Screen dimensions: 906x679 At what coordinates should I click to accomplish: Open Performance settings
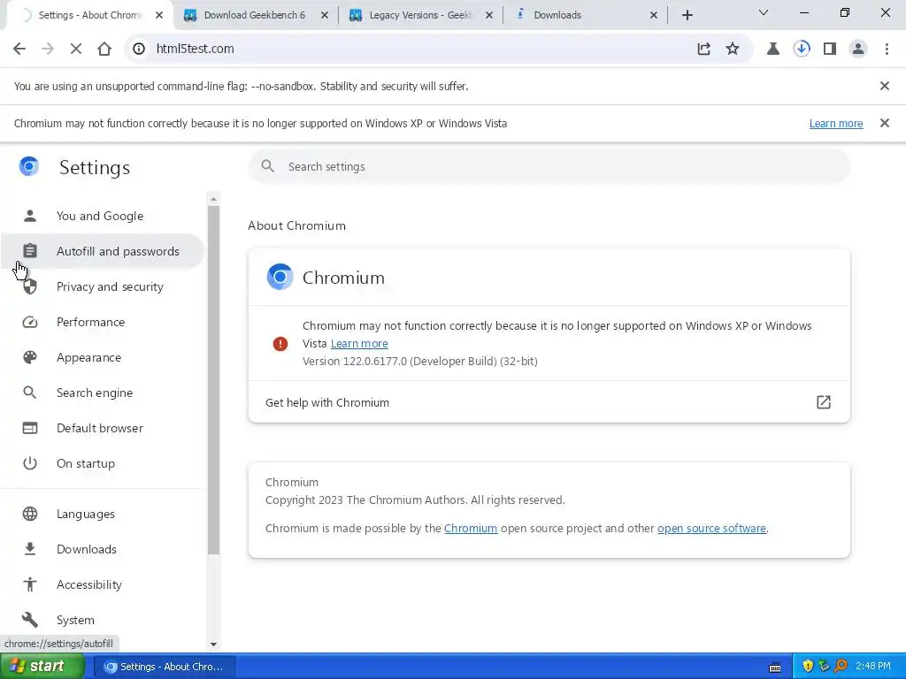(103, 322)
